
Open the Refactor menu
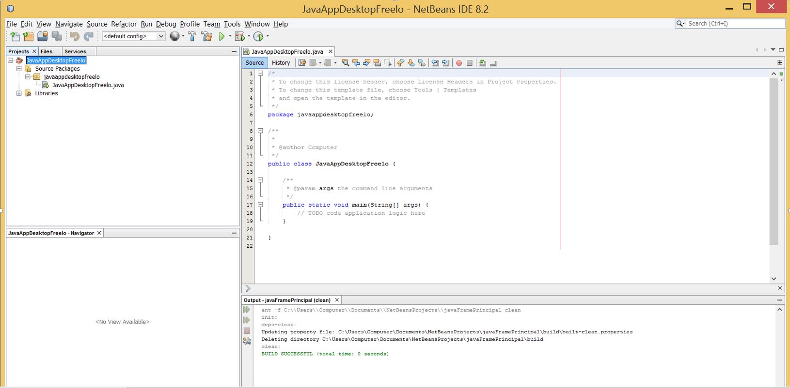click(x=124, y=24)
